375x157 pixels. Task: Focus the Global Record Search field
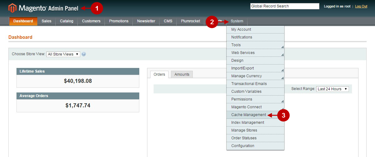285,6
